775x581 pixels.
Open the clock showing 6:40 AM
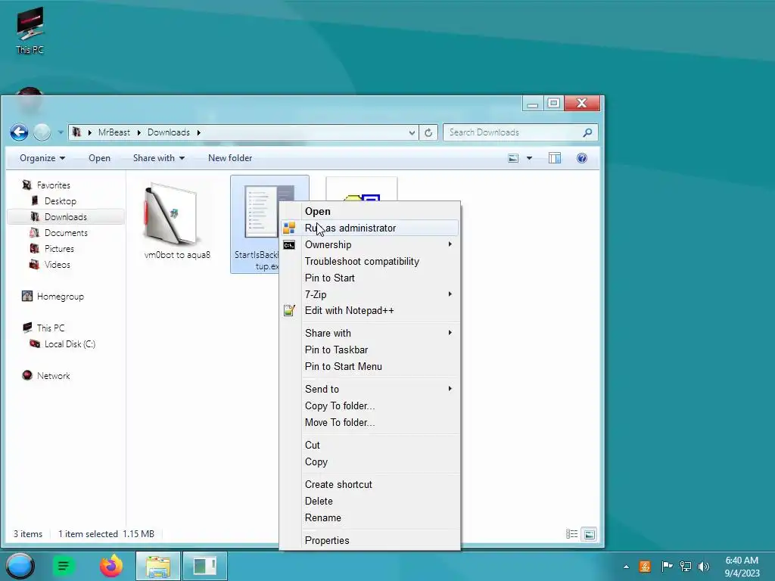742,567
